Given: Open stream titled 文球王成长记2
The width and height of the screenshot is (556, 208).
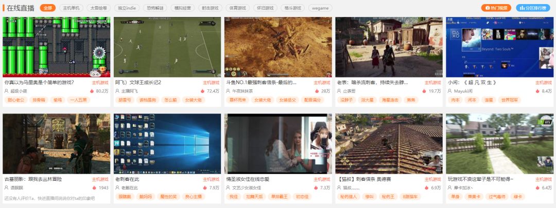Looking at the screenshot, I should (x=138, y=82).
